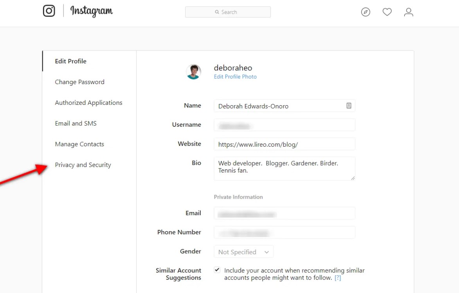Screen dimensions: 459x293
Task: Open Authorized Applications settings
Action: (89, 103)
